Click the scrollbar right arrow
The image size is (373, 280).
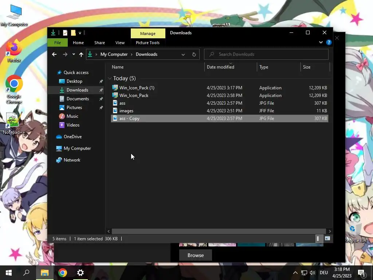tap(330, 231)
